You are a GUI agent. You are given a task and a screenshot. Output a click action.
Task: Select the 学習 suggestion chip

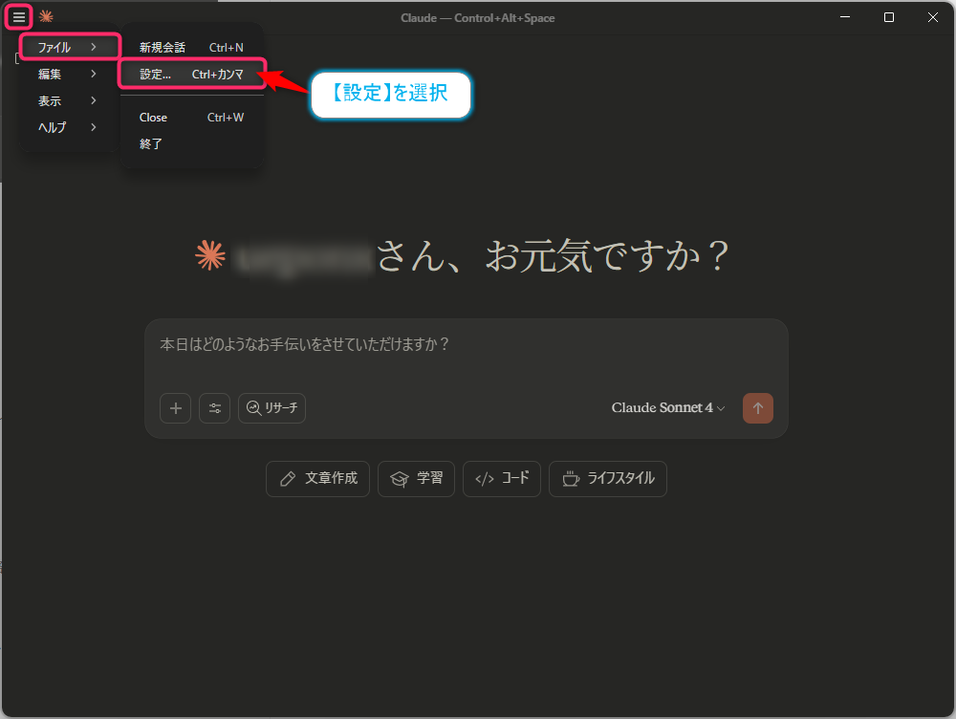[x=417, y=479]
